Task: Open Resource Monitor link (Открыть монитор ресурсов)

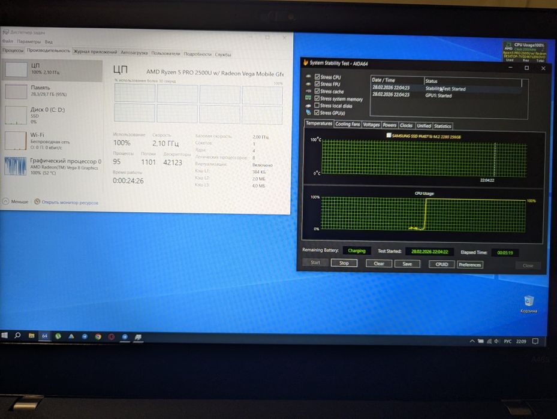Action: coord(70,203)
